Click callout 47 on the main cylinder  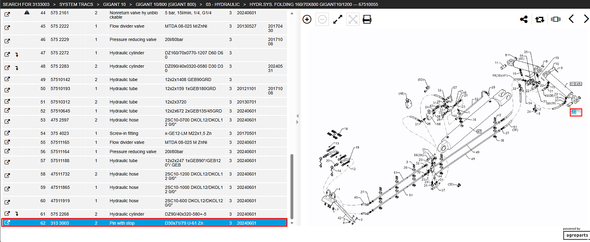click(x=479, y=131)
